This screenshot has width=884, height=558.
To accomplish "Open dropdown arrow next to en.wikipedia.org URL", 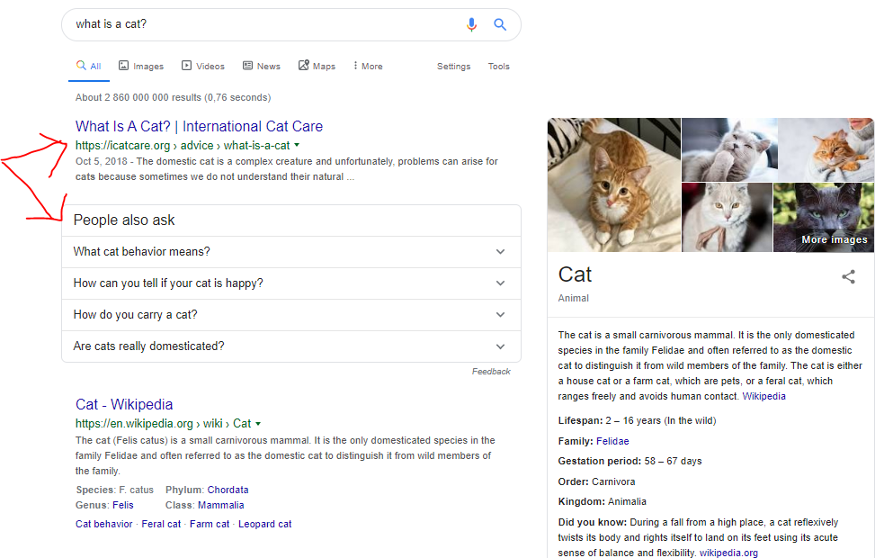I will pyautogui.click(x=258, y=423).
